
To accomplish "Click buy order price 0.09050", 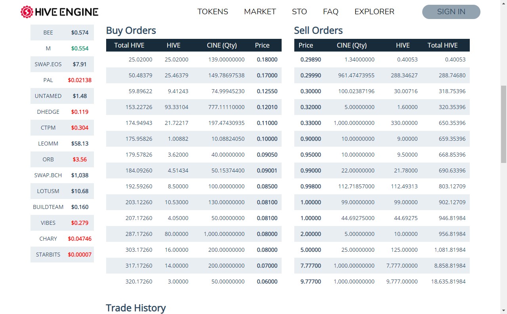I will tap(267, 155).
